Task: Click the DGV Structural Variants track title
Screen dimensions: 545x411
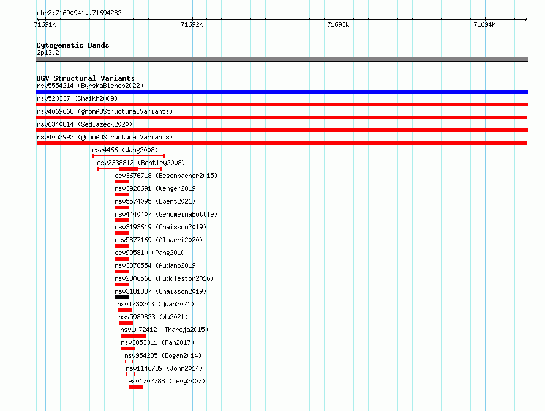Action: pos(86,78)
